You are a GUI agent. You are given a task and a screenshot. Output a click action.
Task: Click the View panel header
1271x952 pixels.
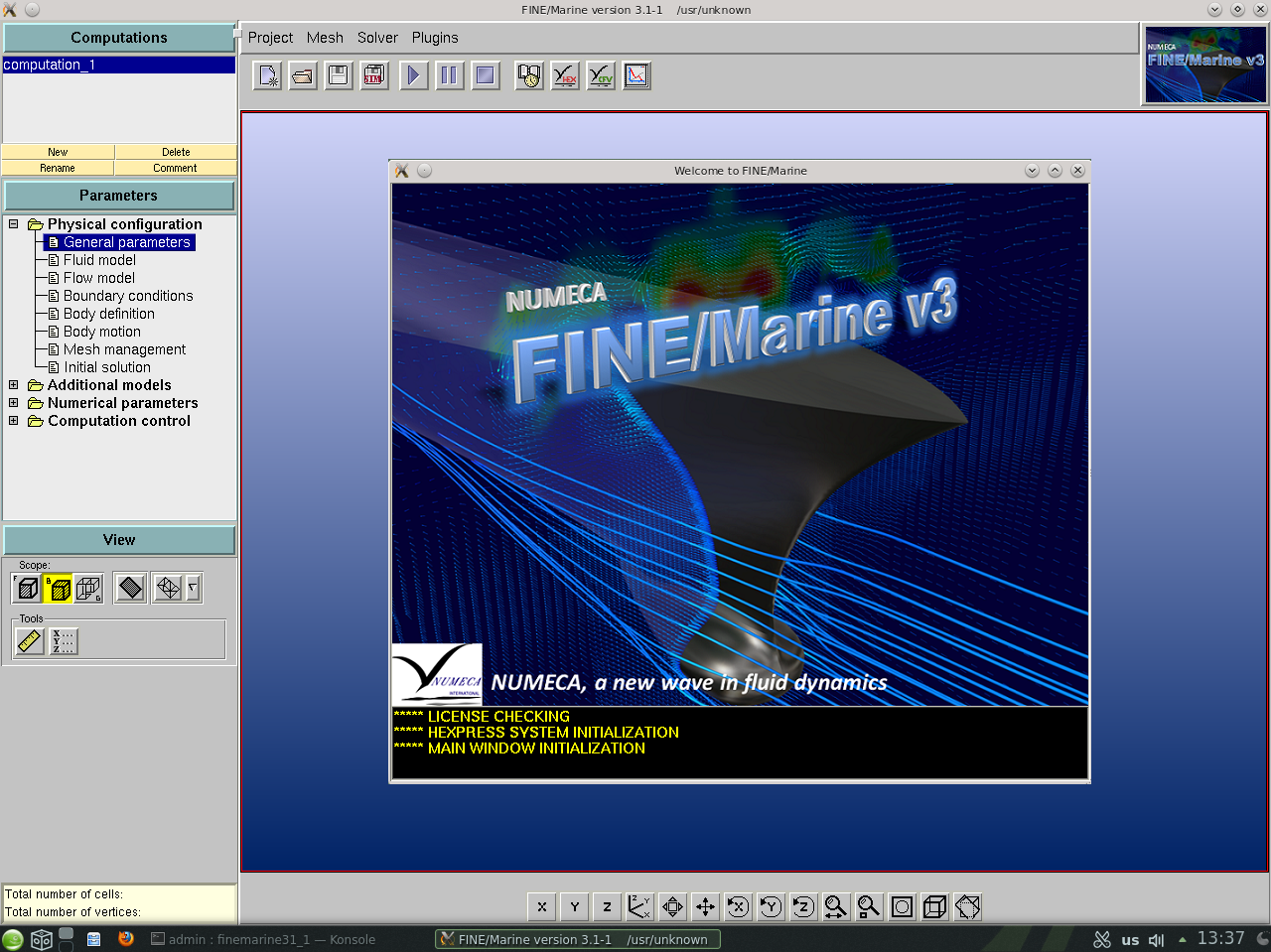point(119,540)
